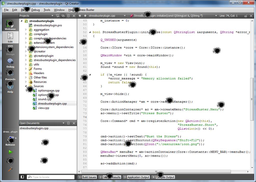Click the scroll down arrow of the editor
This screenshot has height=182, width=256.
(x=252, y=168)
